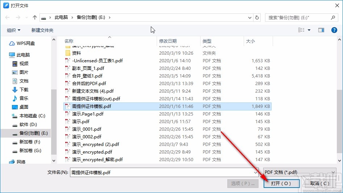Image resolution: width=343 pixels, height=193 pixels.
Task: Select 副本_页面_1.pdf file
Action: coord(168,68)
